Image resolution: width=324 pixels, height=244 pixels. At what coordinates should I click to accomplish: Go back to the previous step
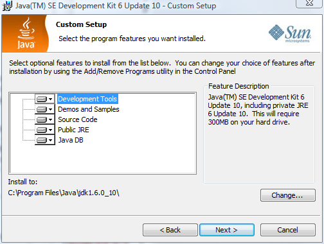(170, 230)
